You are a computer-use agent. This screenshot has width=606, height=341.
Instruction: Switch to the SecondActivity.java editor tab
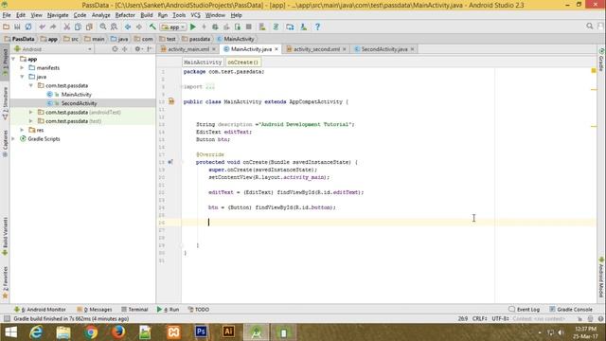coord(384,49)
